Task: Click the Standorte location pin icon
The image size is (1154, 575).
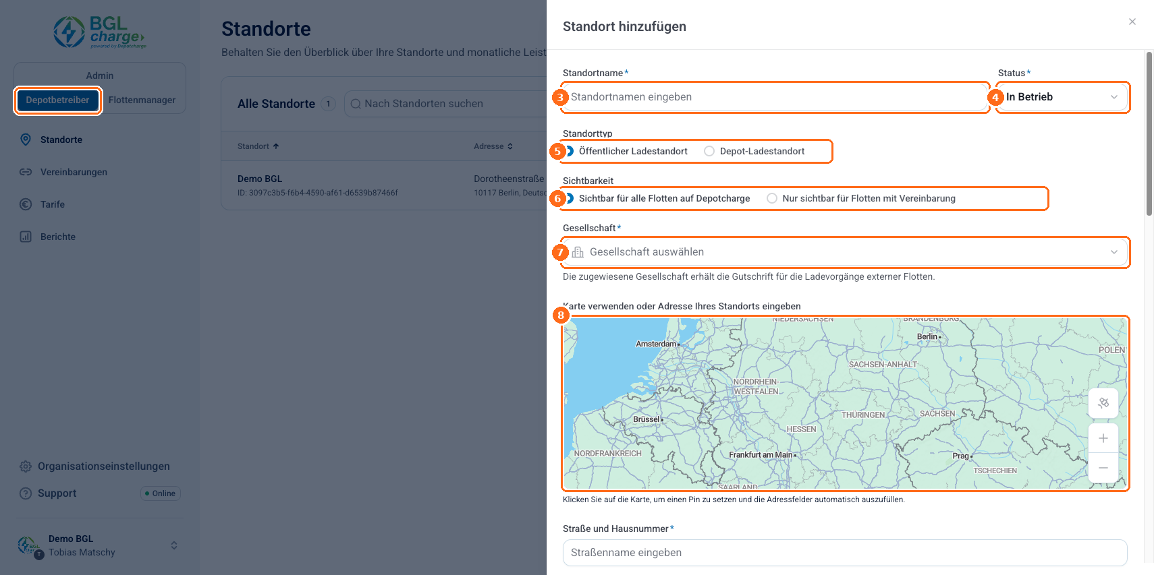Action: [26, 140]
